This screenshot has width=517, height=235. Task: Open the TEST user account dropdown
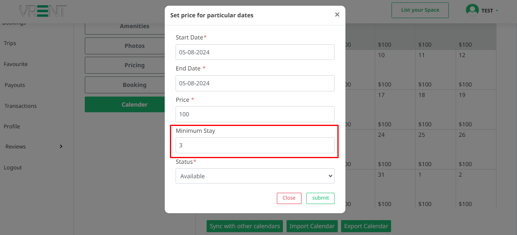(490, 11)
